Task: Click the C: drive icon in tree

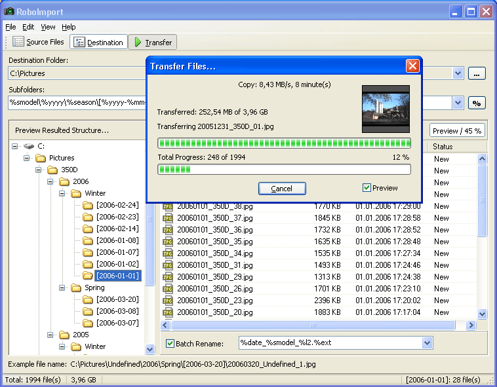Action: [x=28, y=146]
